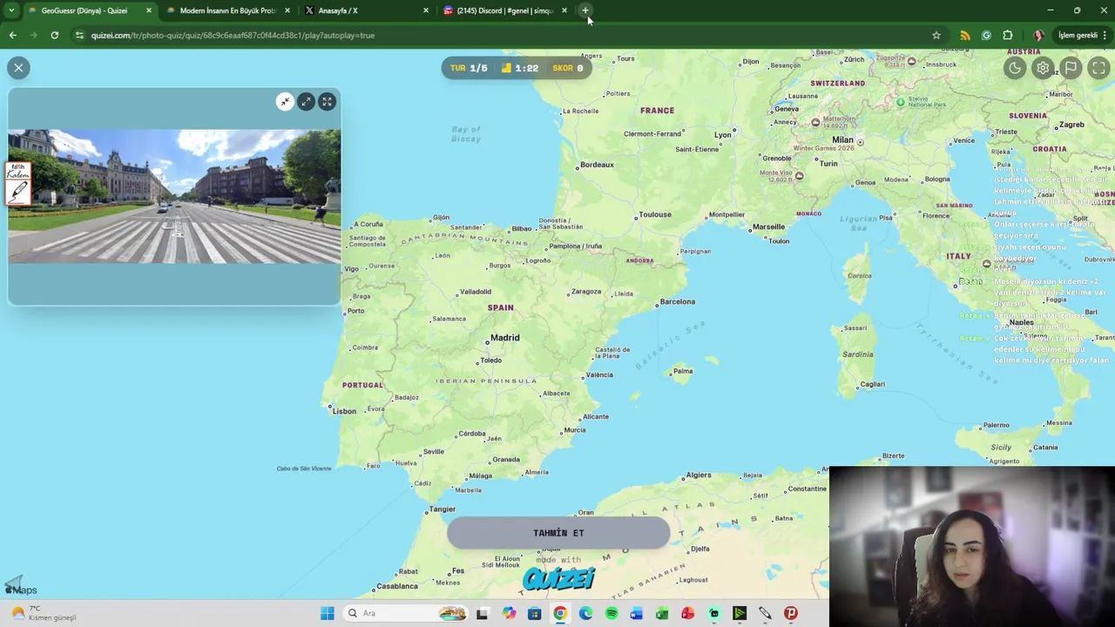Image resolution: width=1115 pixels, height=627 pixels.
Task: Go forward to next page
Action: coord(33,35)
